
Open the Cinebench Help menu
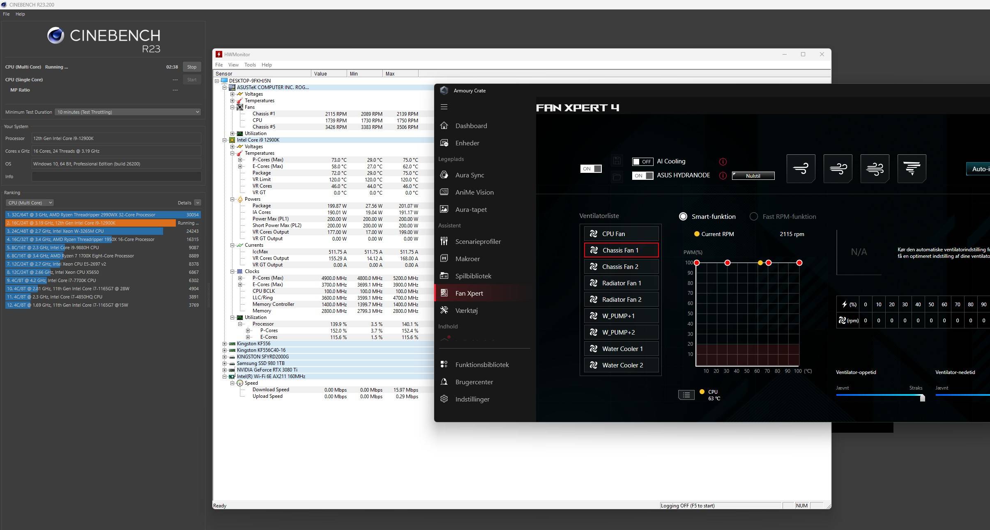[20, 14]
